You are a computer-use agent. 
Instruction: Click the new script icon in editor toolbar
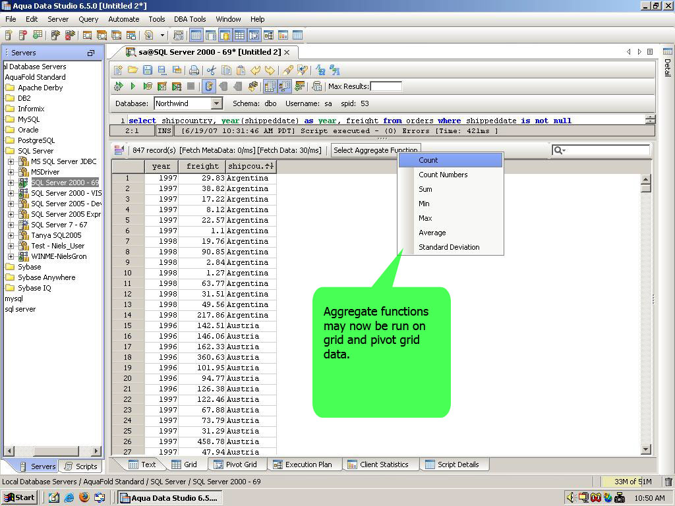tap(119, 70)
